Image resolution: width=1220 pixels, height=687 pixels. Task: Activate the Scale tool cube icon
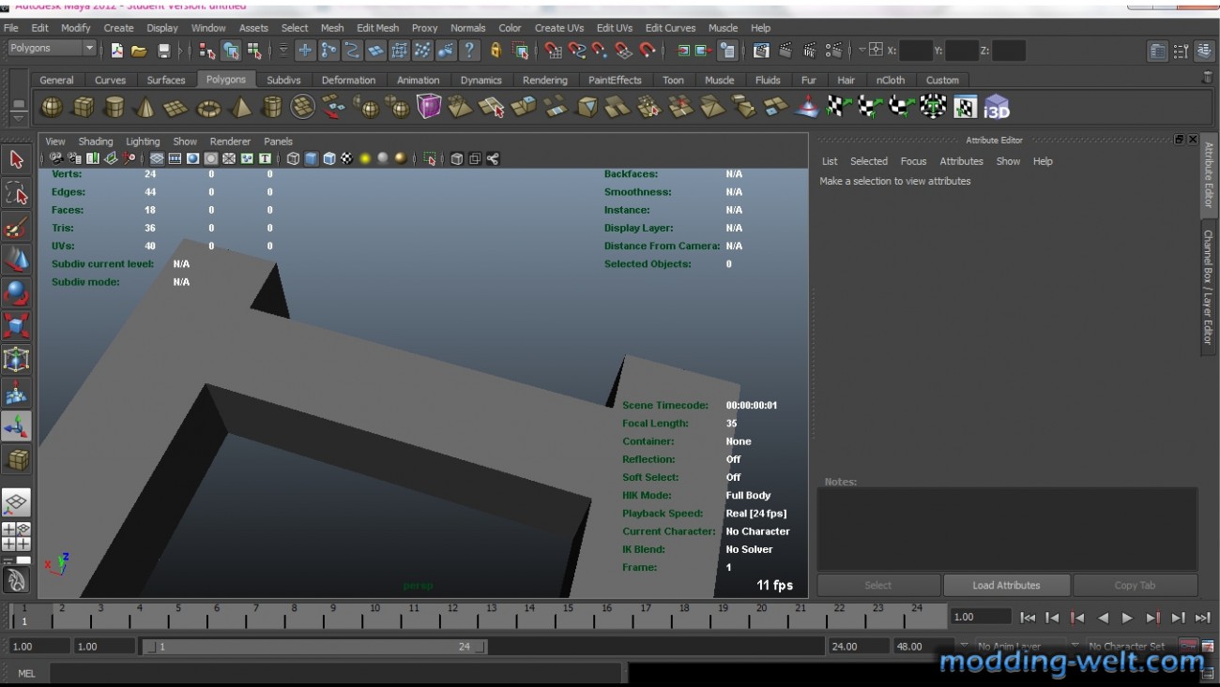point(16,326)
